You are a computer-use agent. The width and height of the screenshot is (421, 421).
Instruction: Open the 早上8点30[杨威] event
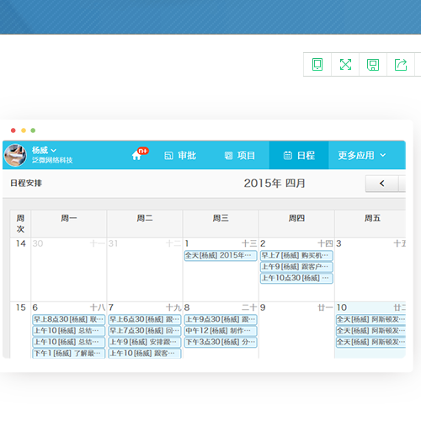tap(69, 319)
